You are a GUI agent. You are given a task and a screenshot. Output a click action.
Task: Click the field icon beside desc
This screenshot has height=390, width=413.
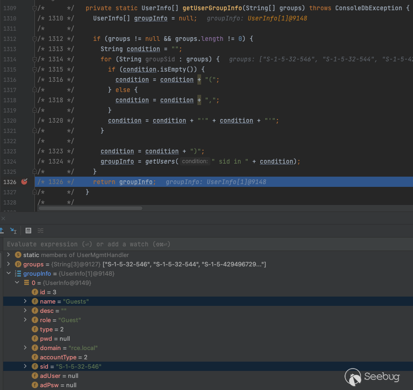click(35, 311)
